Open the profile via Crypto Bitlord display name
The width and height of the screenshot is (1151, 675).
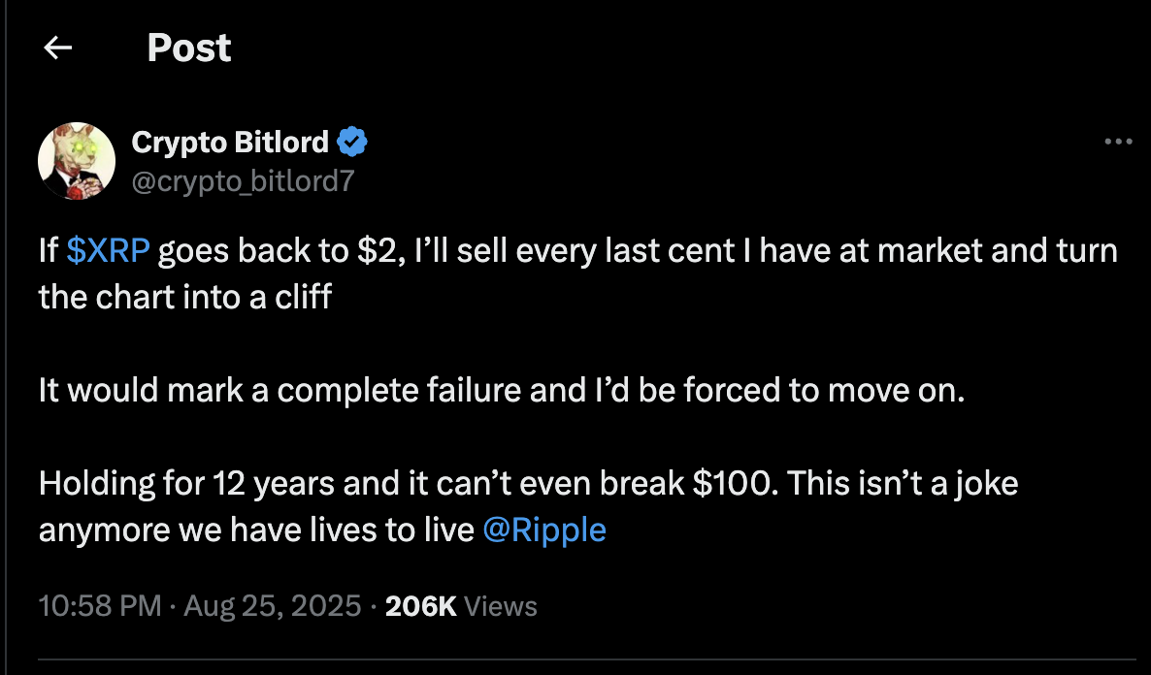[x=230, y=142]
